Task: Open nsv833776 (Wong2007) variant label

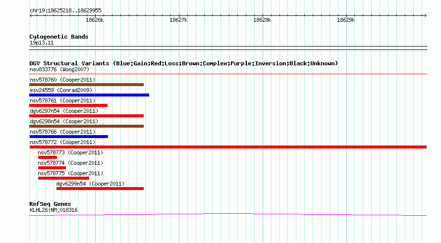Action: pos(59,69)
